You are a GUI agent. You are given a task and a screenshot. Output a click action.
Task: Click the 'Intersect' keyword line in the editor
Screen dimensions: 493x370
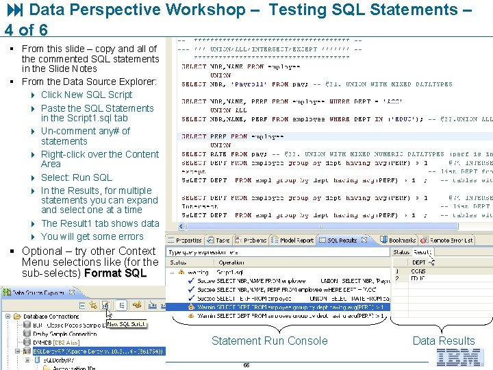coord(200,206)
